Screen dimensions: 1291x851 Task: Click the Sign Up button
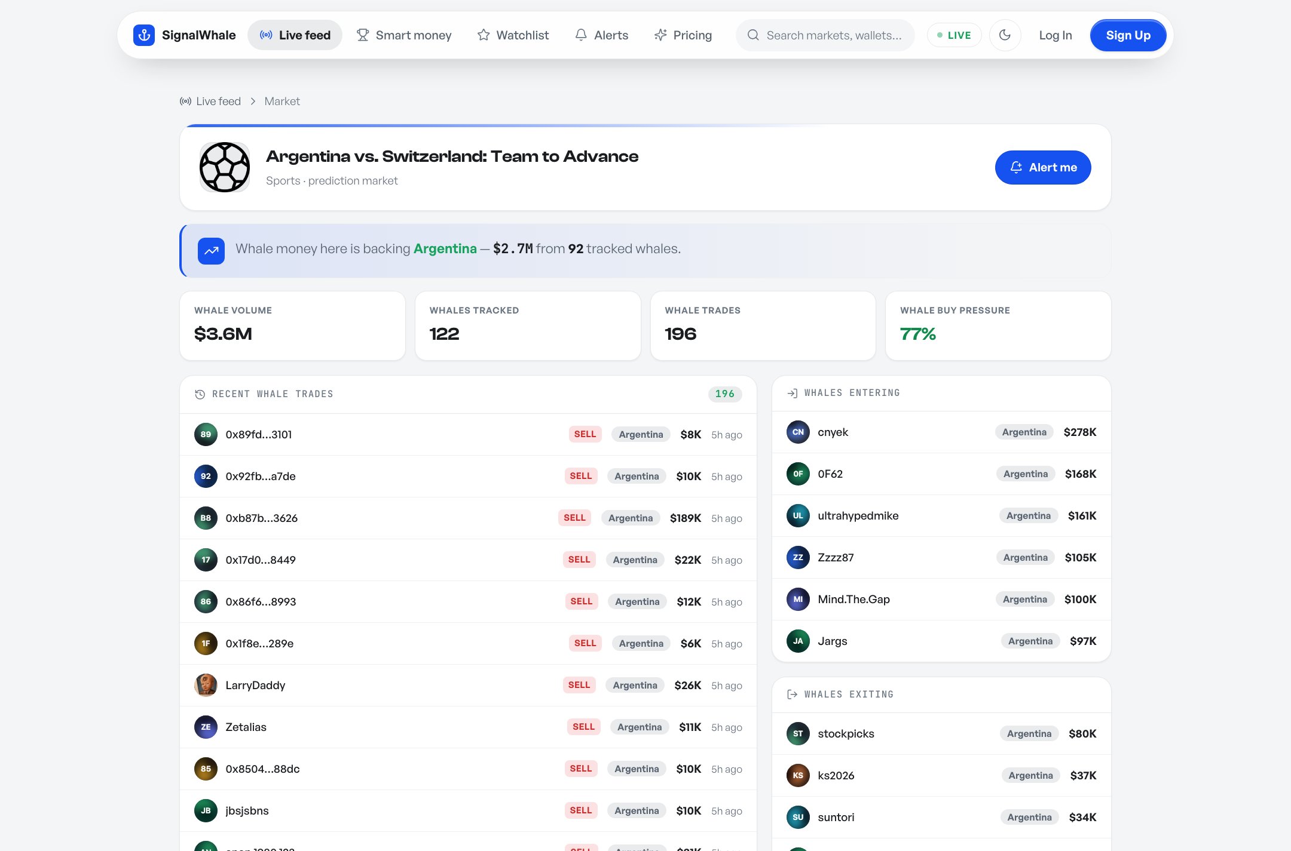pos(1128,35)
